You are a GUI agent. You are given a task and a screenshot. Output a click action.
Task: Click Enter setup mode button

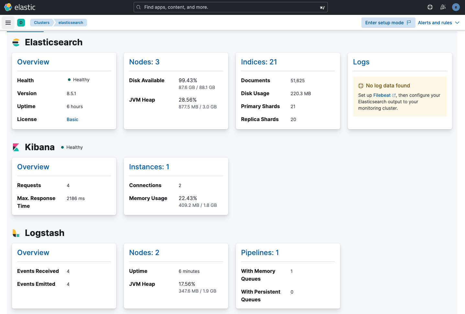(x=388, y=23)
